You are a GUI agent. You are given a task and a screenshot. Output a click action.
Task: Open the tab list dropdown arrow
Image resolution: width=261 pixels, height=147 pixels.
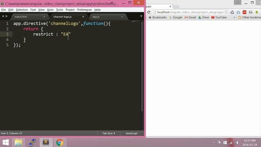tap(141, 16)
